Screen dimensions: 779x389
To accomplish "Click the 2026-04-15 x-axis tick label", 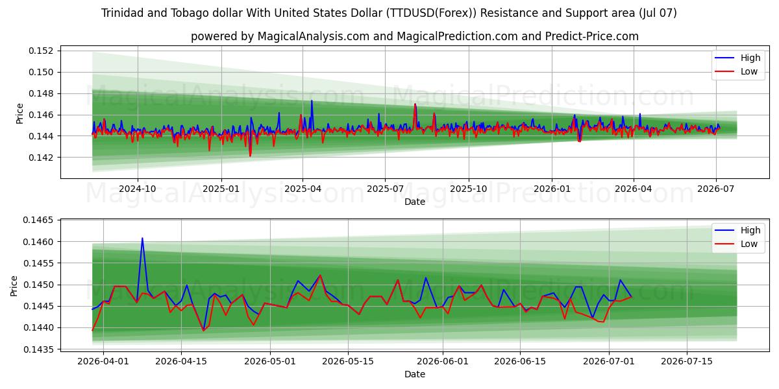I will [180, 361].
